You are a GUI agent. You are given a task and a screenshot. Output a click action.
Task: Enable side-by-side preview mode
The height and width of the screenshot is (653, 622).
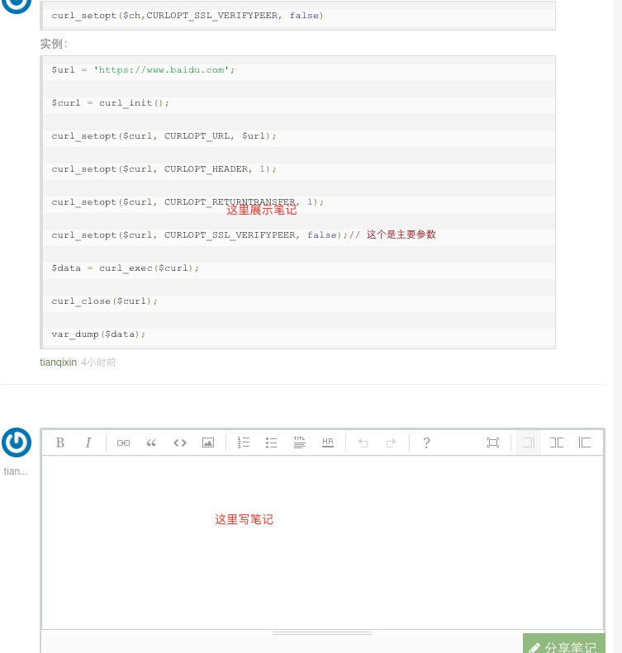click(x=557, y=442)
